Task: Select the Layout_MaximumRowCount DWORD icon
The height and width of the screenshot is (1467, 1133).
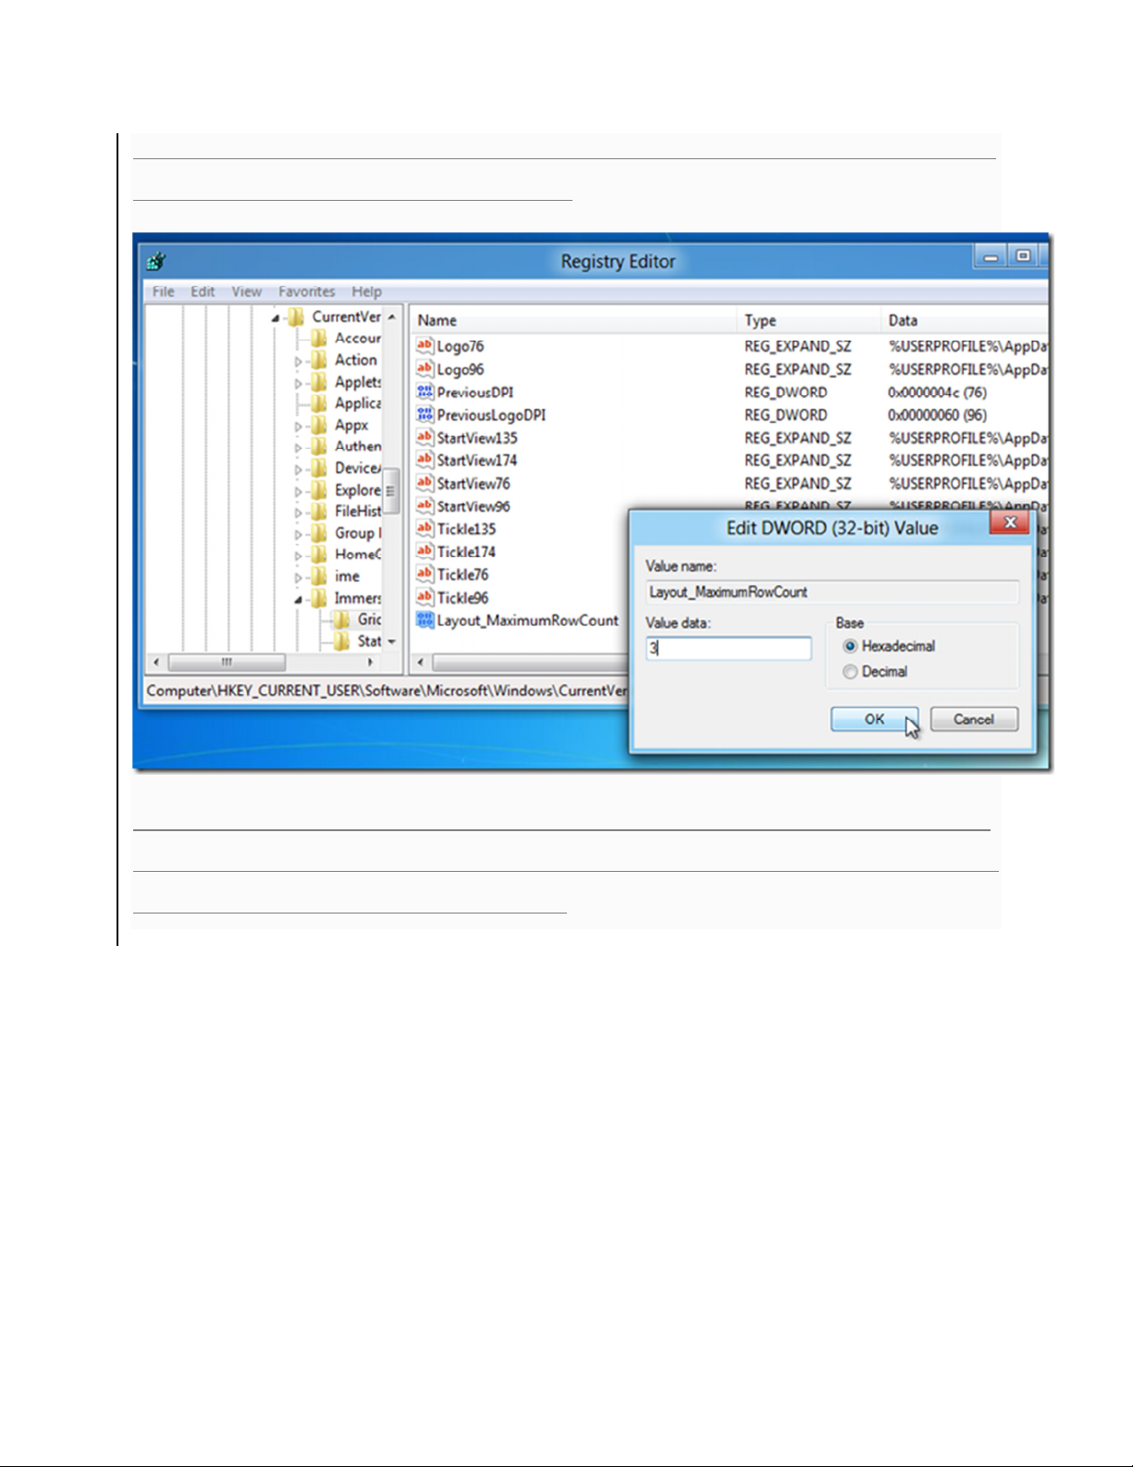Action: click(x=425, y=620)
